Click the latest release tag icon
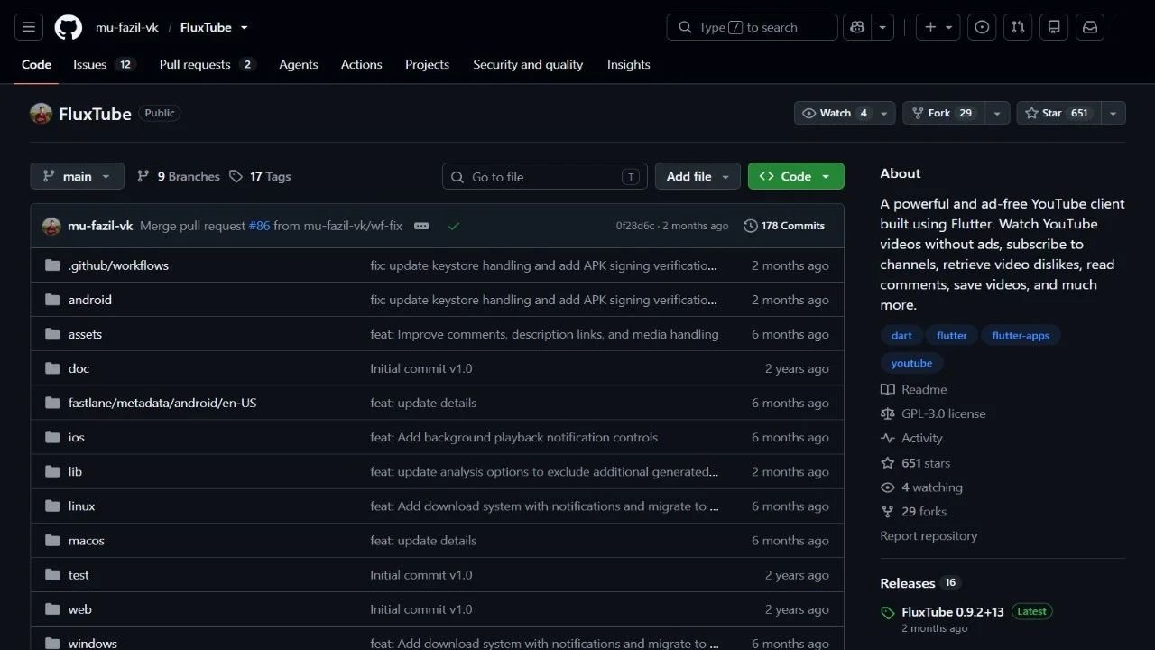Screen dimensions: 1155x650 point(888,612)
